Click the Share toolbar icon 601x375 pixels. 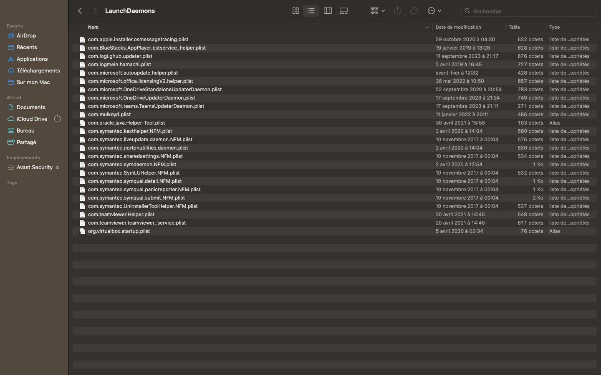397,11
